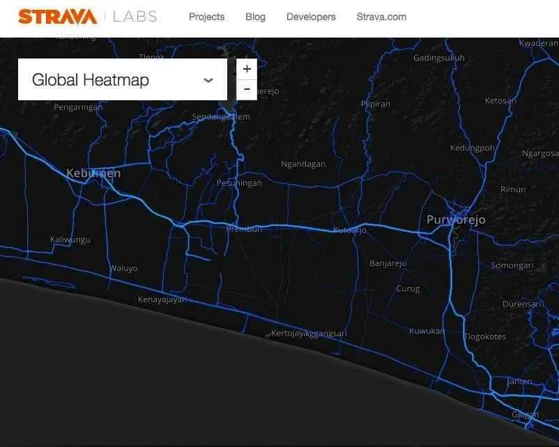Click the Banjarejo map label

pos(388,263)
